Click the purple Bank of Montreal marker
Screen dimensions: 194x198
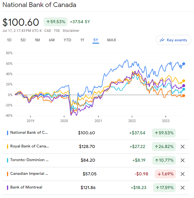tap(8, 187)
